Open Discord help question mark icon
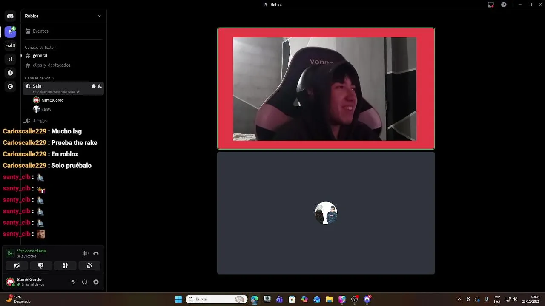 pyautogui.click(x=504, y=5)
